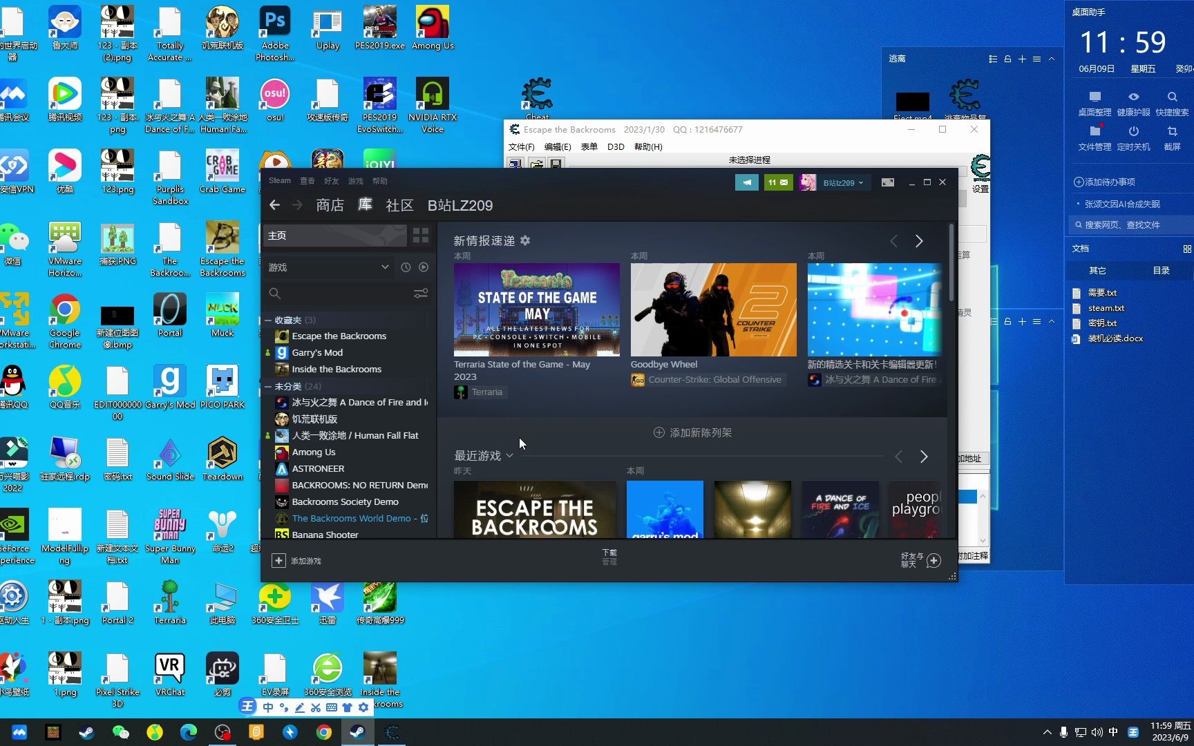The image size is (1194, 746).
Task: Select Among Us in library list
Action: tap(314, 452)
